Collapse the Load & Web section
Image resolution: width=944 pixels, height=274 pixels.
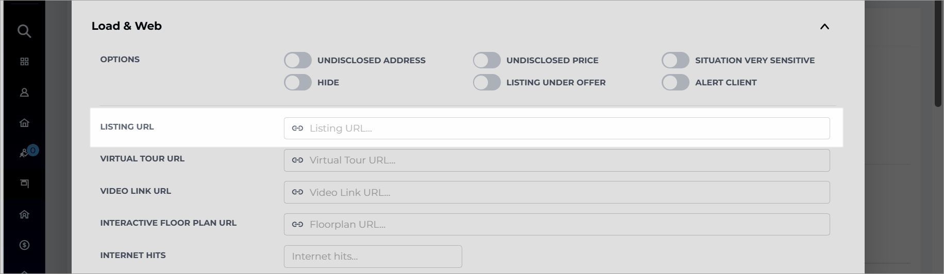[824, 27]
